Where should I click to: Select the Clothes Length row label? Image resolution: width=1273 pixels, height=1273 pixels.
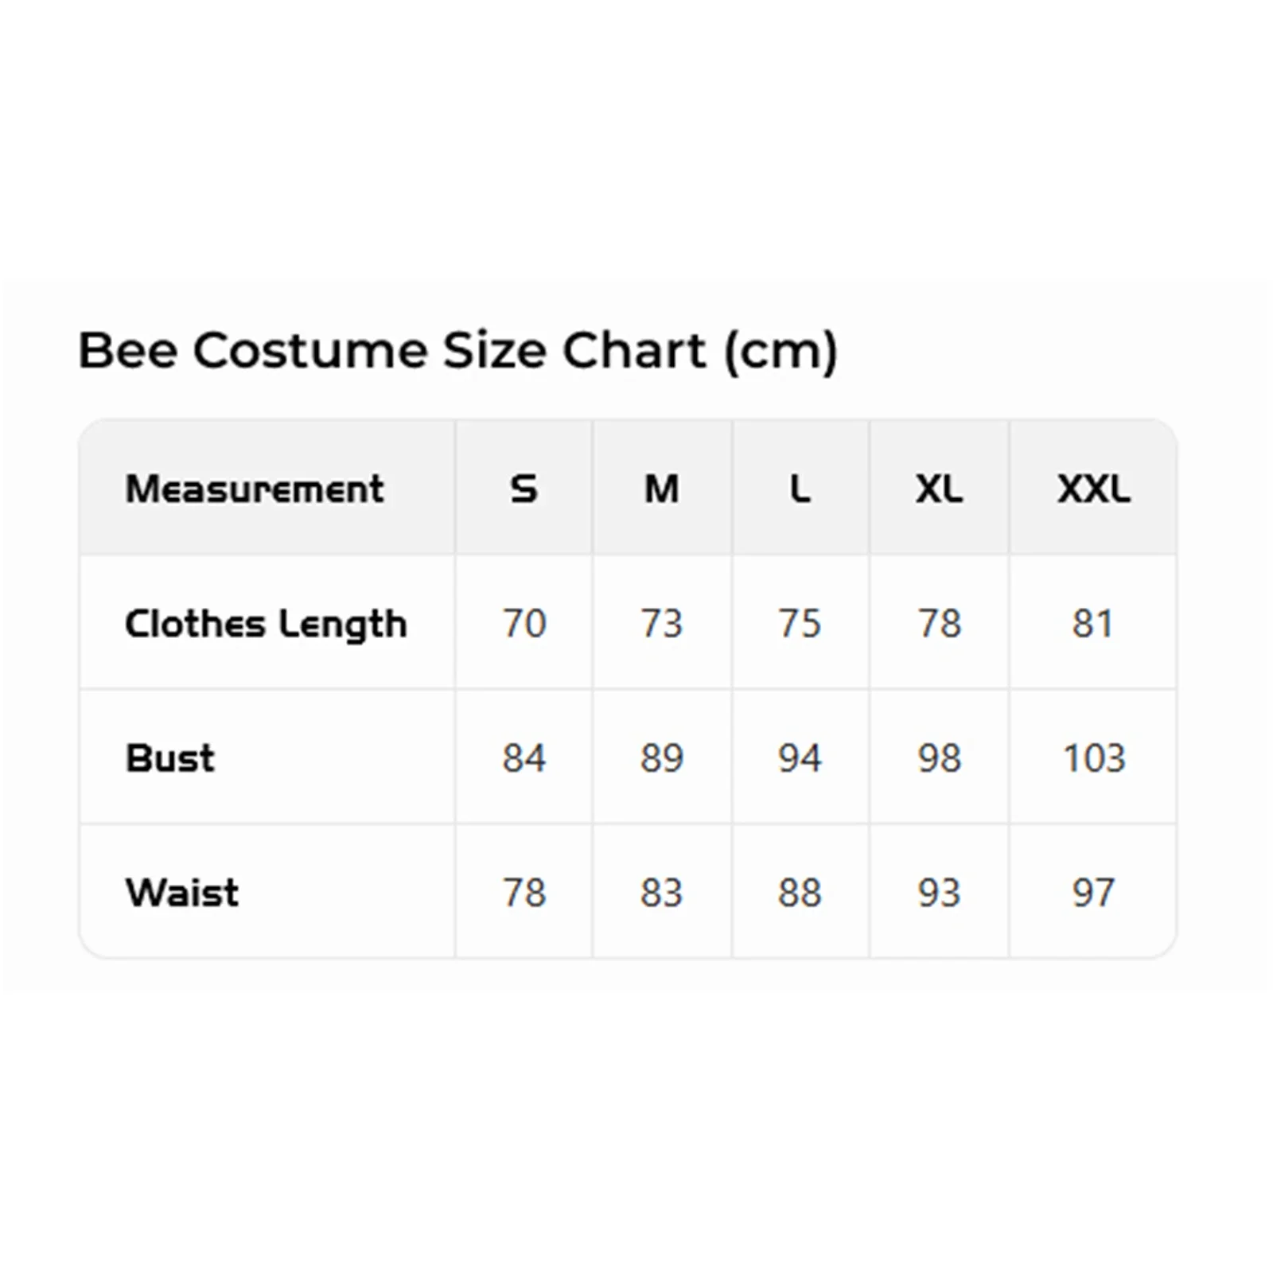[266, 623]
